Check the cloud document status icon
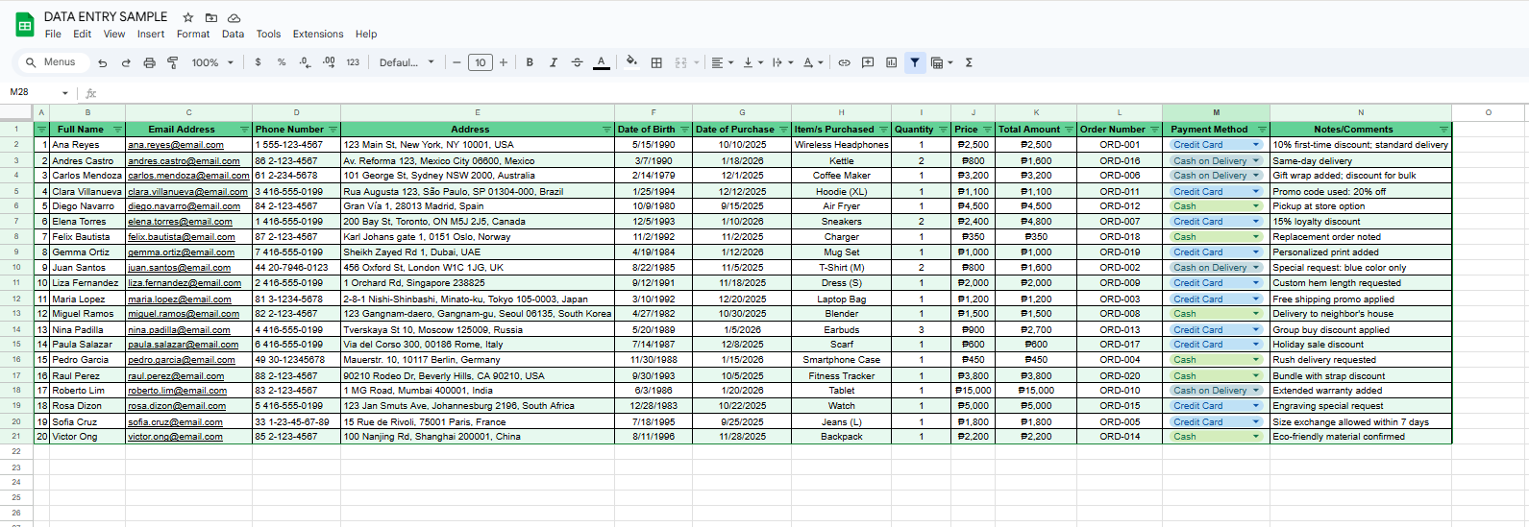Screen dimensions: 1529x527 (234, 17)
